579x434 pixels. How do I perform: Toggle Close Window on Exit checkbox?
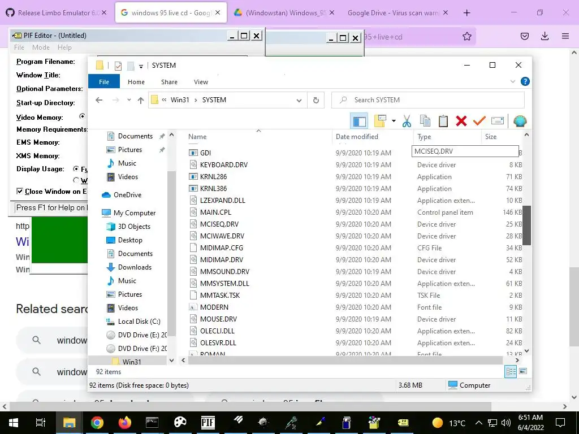tap(20, 191)
